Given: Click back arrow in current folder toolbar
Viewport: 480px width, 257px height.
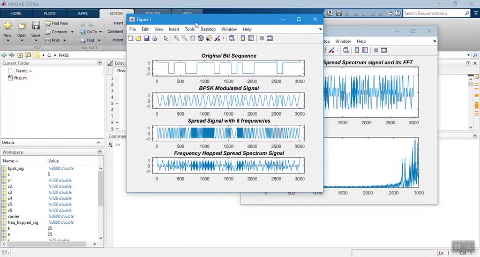Looking at the screenshot, I should (4, 55).
